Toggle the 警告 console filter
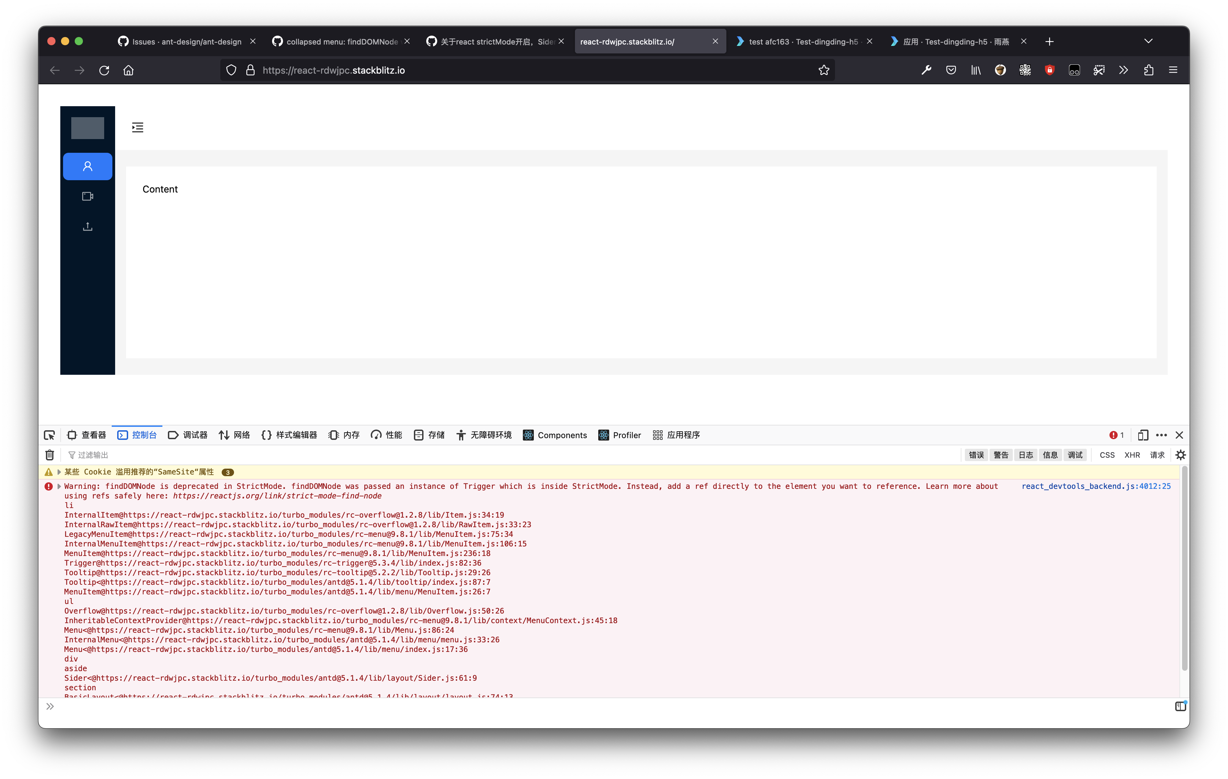 point(1000,455)
